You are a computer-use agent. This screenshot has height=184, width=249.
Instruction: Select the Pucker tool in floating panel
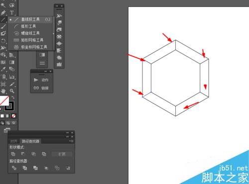click(59, 36)
